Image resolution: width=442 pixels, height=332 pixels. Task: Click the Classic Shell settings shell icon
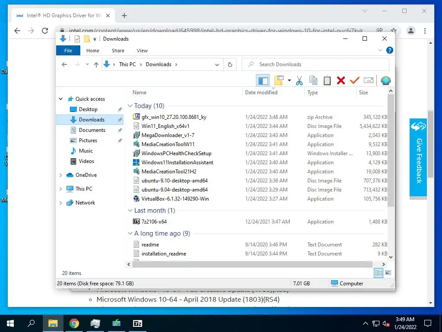tap(385, 81)
